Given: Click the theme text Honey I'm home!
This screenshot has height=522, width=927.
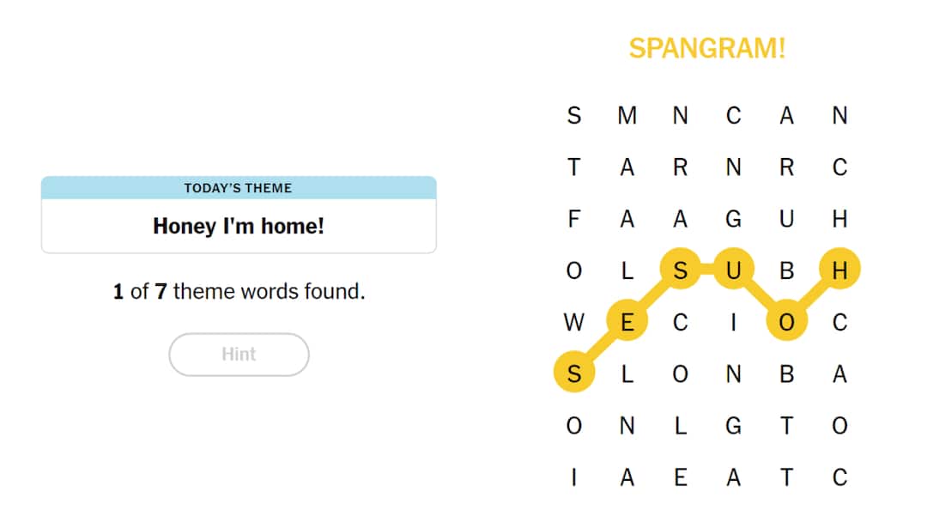Looking at the screenshot, I should click(x=239, y=227).
